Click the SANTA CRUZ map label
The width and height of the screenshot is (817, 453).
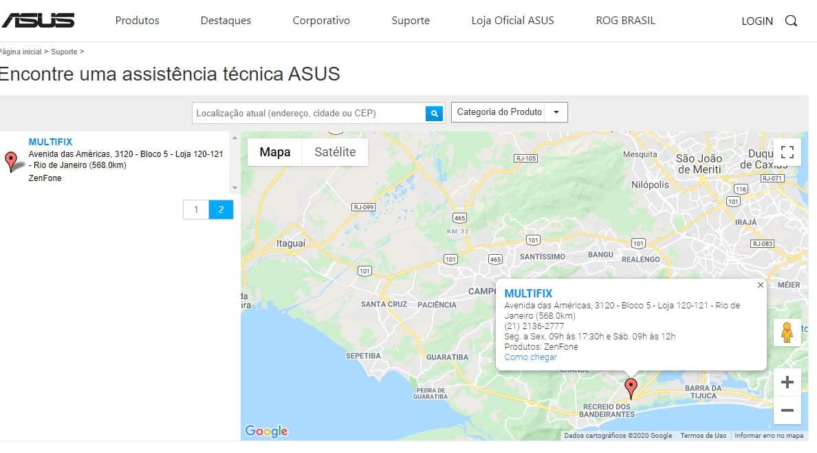tap(384, 304)
